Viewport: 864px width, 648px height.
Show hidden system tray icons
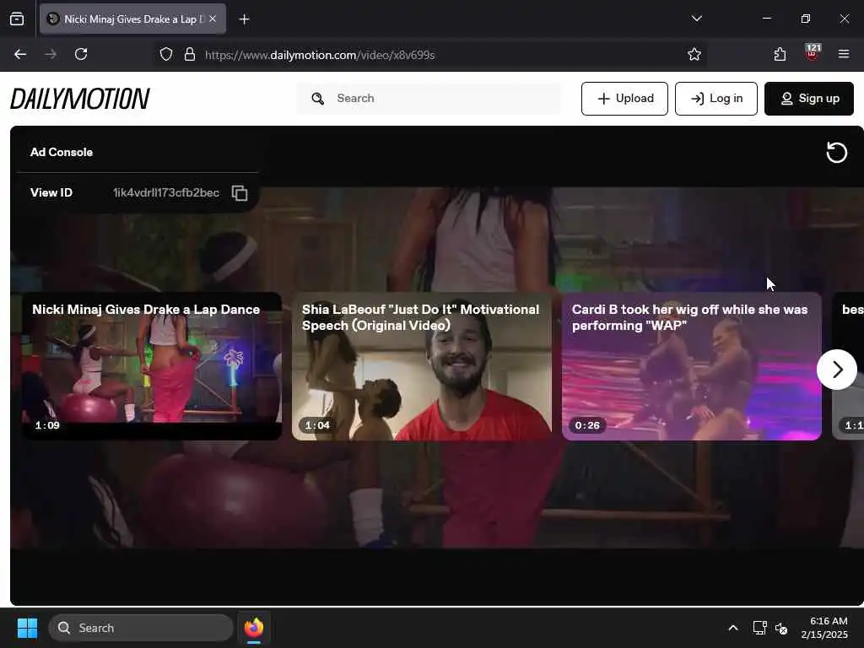[733, 628]
